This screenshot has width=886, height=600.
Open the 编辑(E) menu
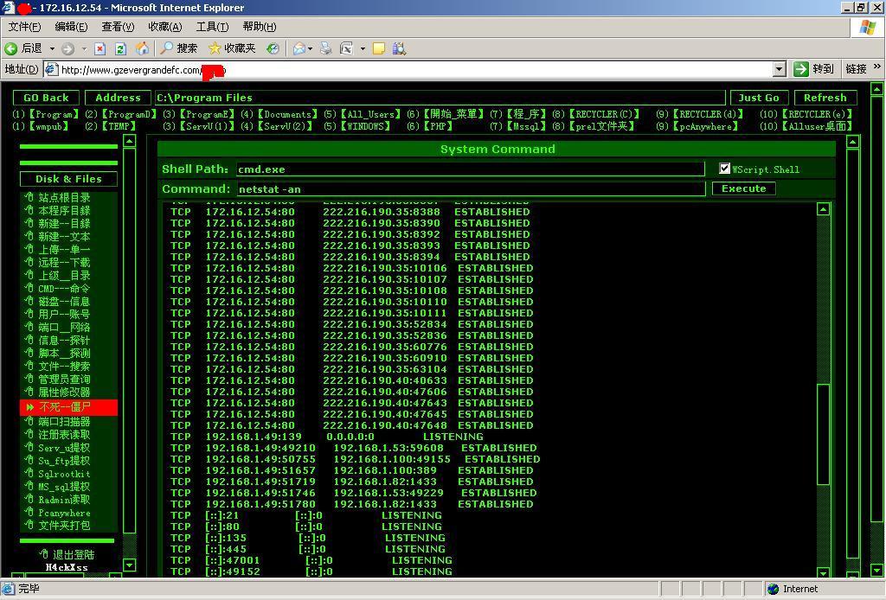click(x=71, y=27)
